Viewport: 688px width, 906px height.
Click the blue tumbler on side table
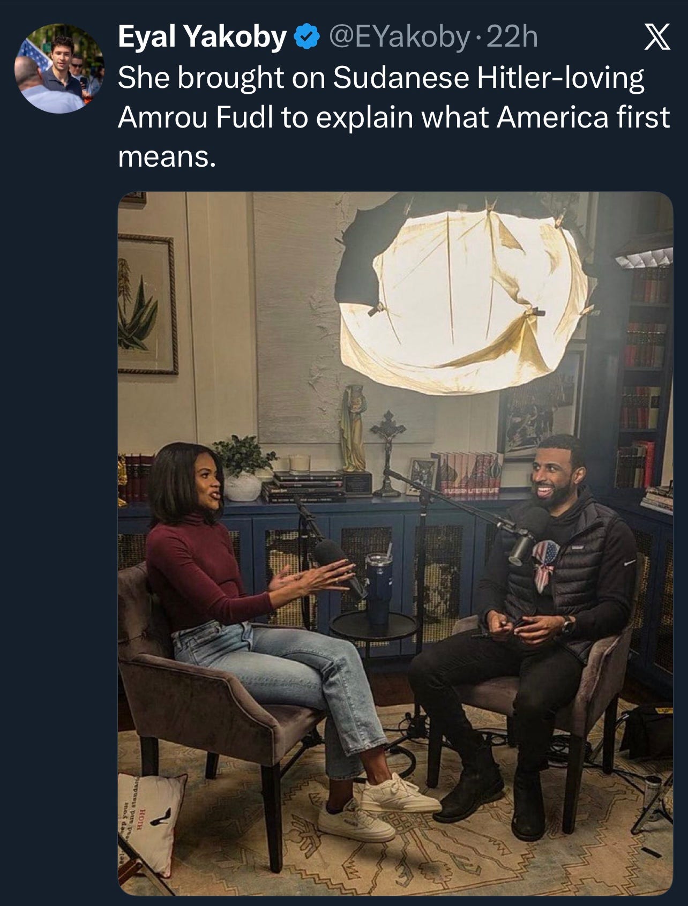coord(378,589)
